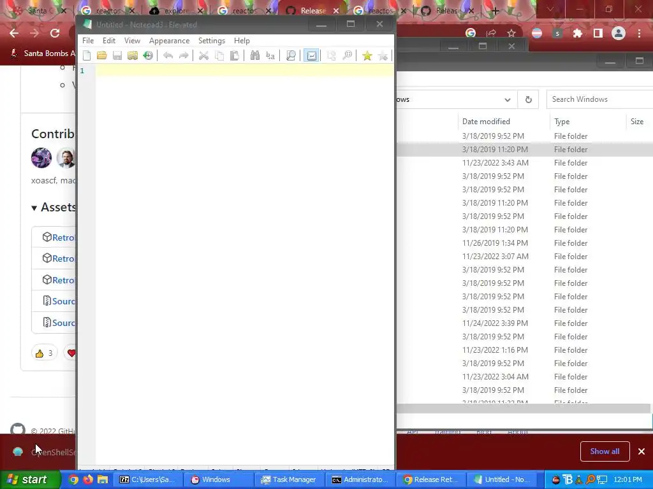653x489 pixels.
Task: Open a new Chrome tab with plus button
Action: tap(495, 11)
